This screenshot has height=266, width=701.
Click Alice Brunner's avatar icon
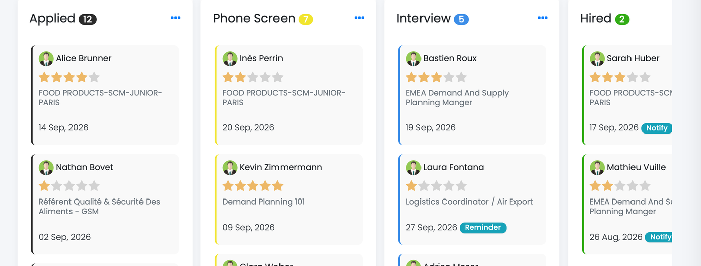click(46, 58)
